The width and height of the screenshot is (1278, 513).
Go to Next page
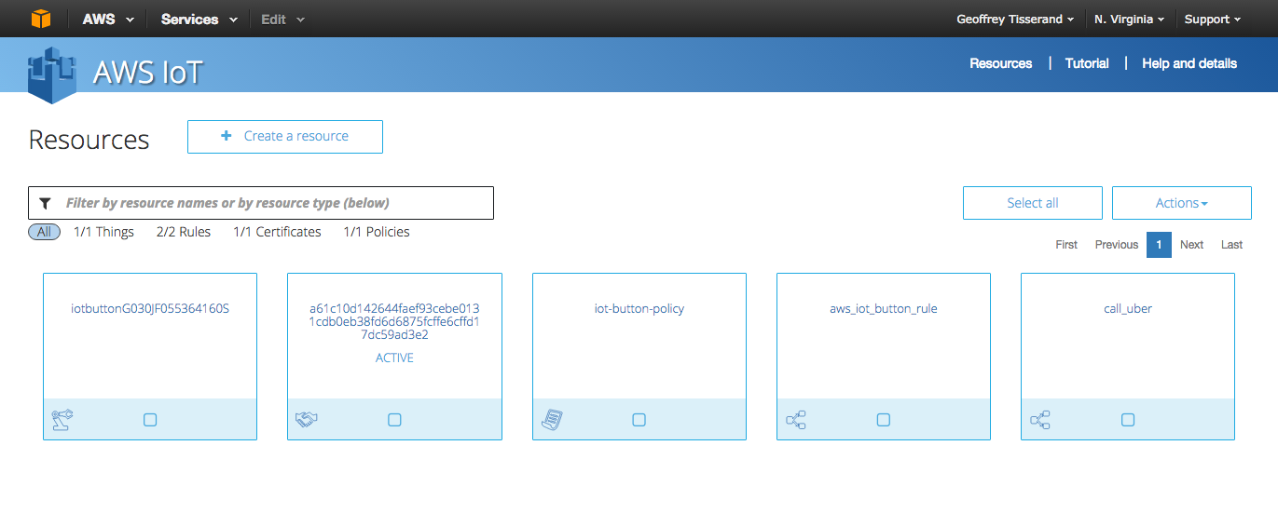[1192, 245]
